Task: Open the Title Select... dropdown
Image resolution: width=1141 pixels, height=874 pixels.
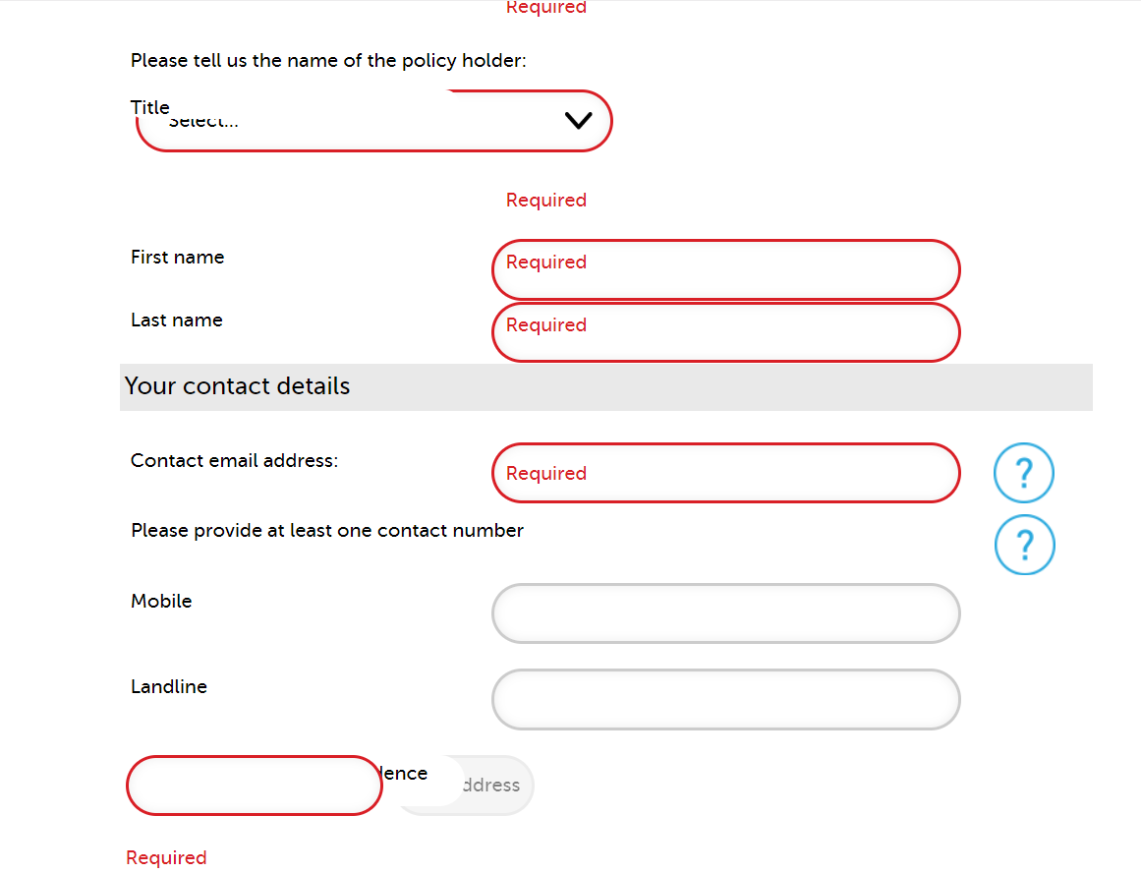Action: coord(373,122)
